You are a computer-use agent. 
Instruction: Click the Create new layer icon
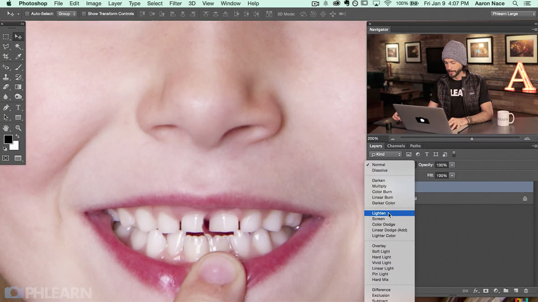point(516,290)
